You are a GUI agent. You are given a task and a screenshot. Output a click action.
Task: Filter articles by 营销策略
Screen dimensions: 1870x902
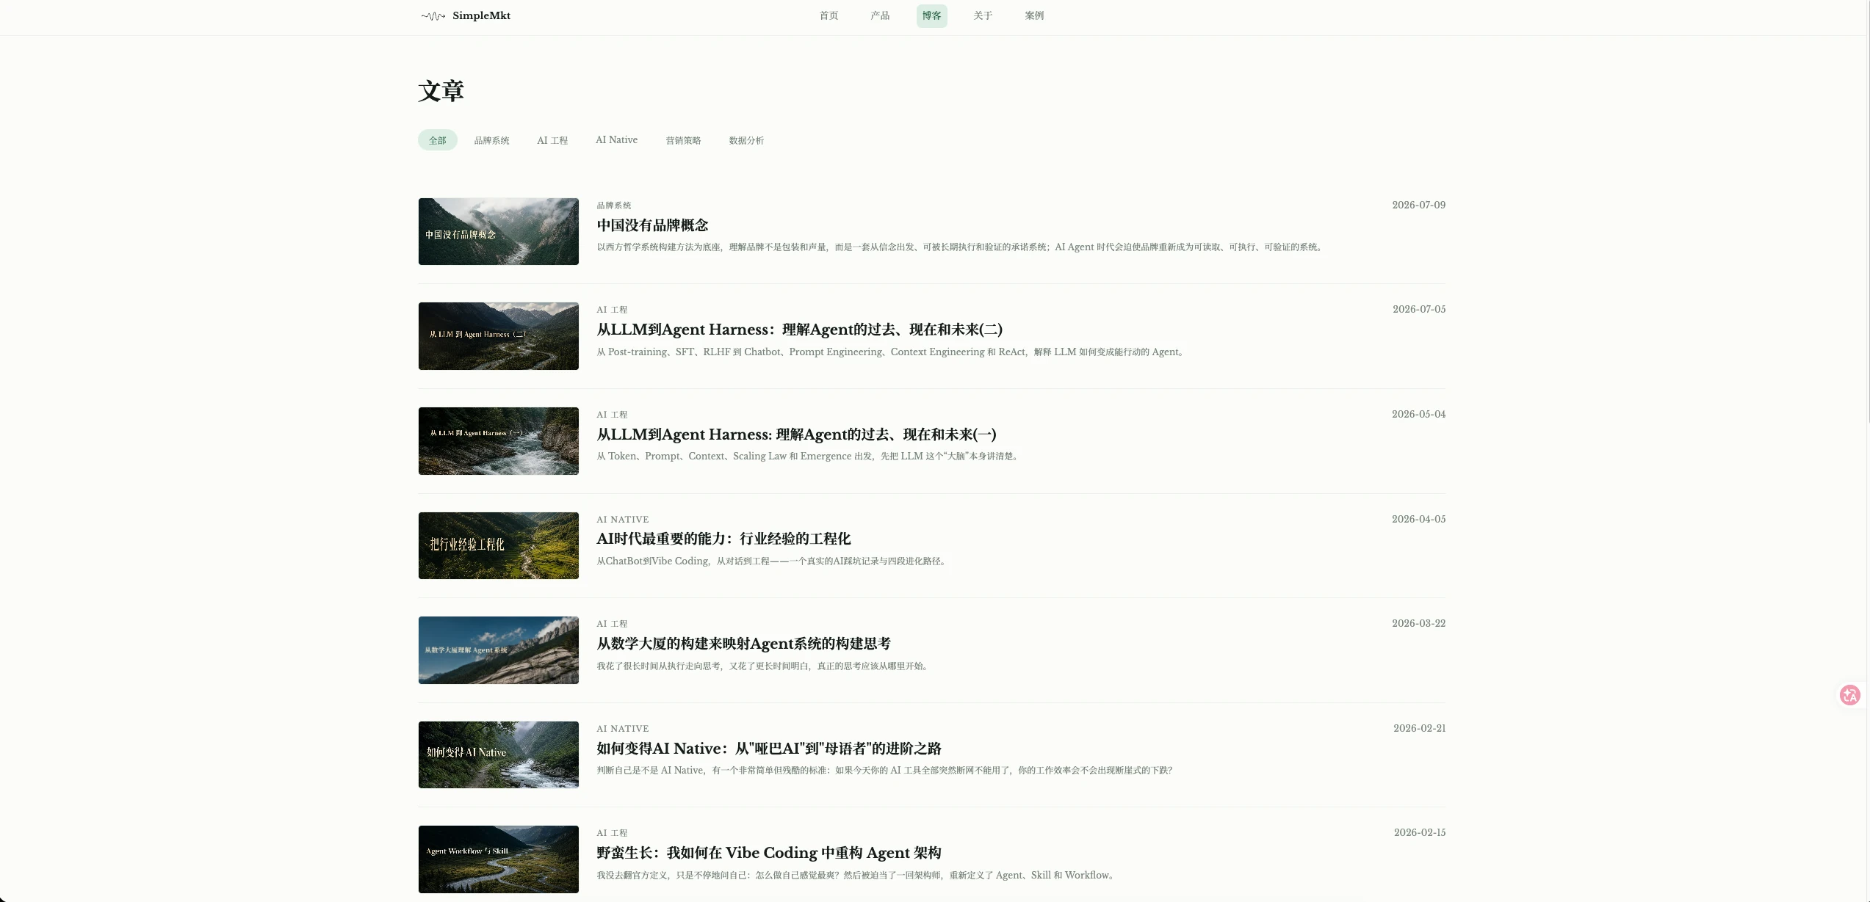(x=683, y=140)
